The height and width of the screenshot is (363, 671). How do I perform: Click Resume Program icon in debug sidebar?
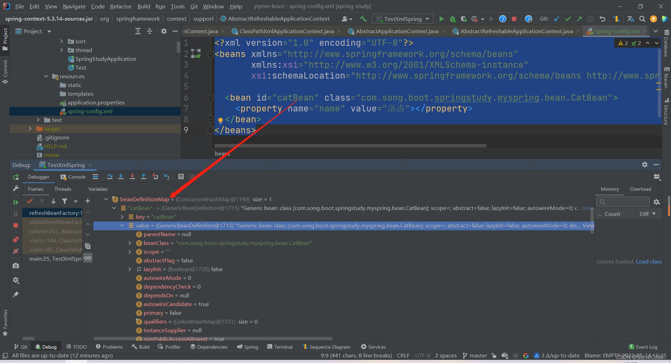click(16, 202)
